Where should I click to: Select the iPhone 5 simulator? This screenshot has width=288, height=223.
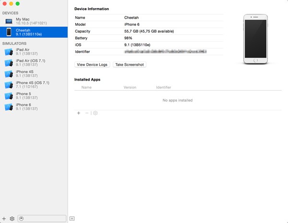click(x=34, y=95)
